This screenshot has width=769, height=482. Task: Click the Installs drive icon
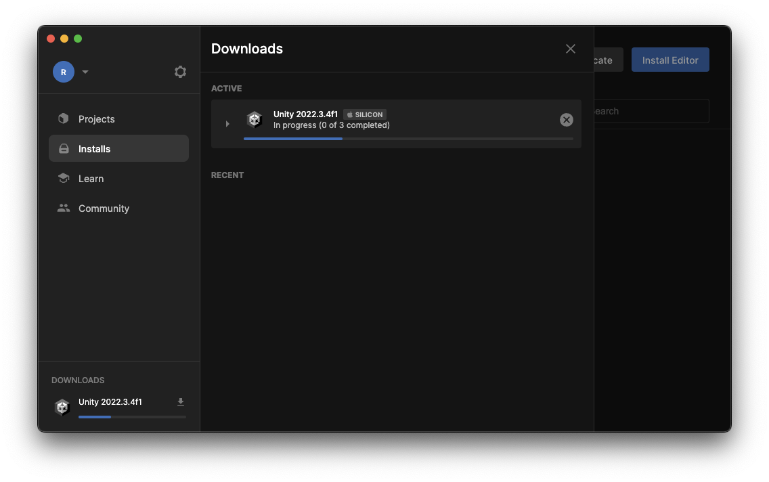pos(64,148)
